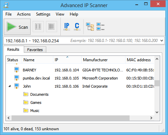Click the collapse all list icon
168x135 pixels.
pyautogui.click(x=100, y=27)
